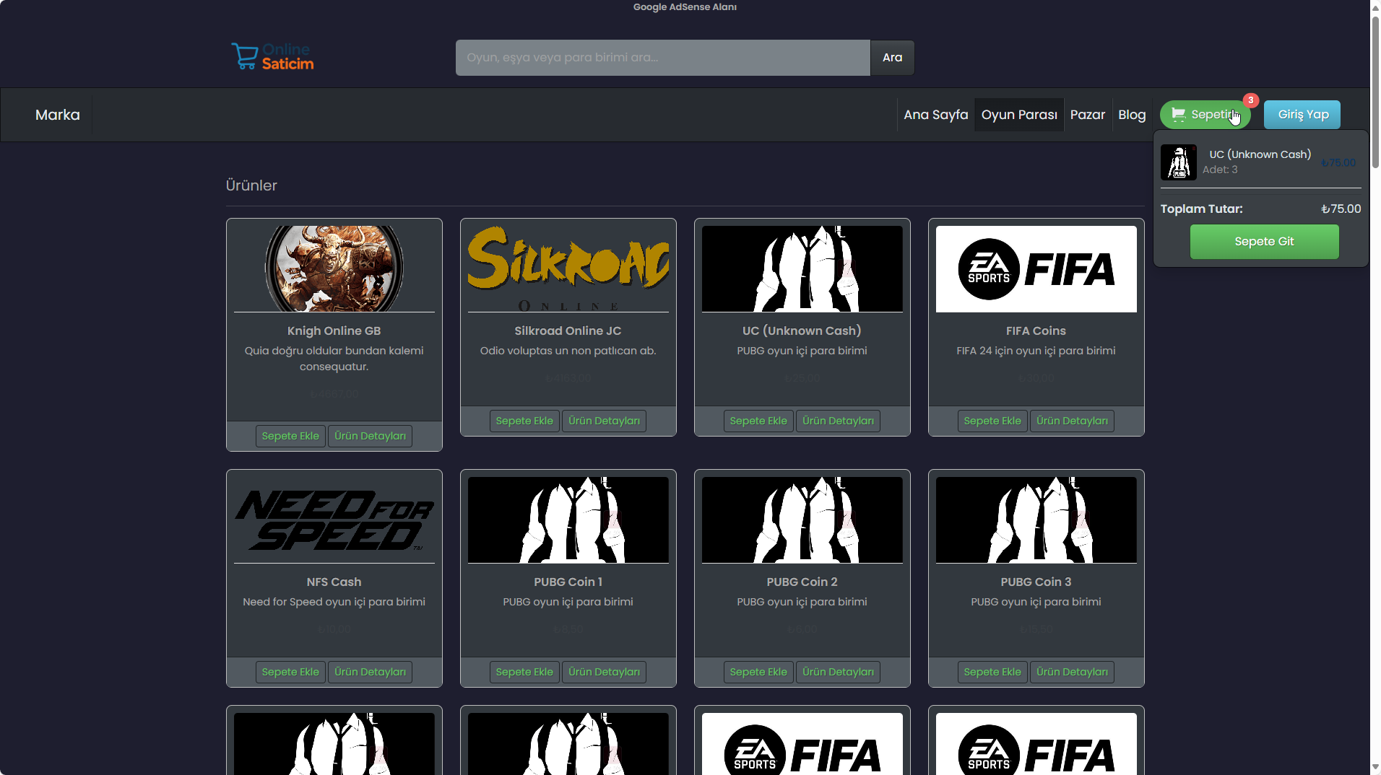
Task: Click the FIFA Coins title
Action: (x=1036, y=330)
